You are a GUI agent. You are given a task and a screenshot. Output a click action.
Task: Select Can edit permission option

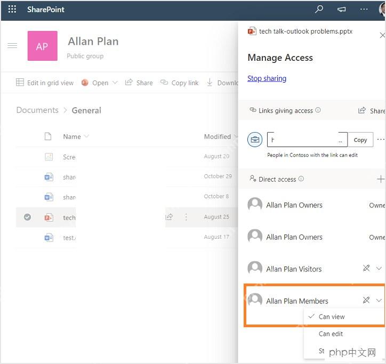[344, 334]
